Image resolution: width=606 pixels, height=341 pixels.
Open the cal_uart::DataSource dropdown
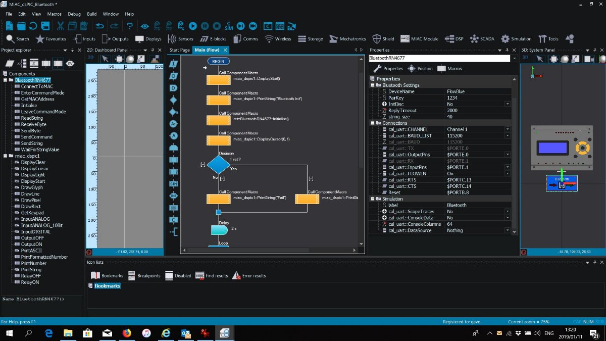tap(508, 230)
